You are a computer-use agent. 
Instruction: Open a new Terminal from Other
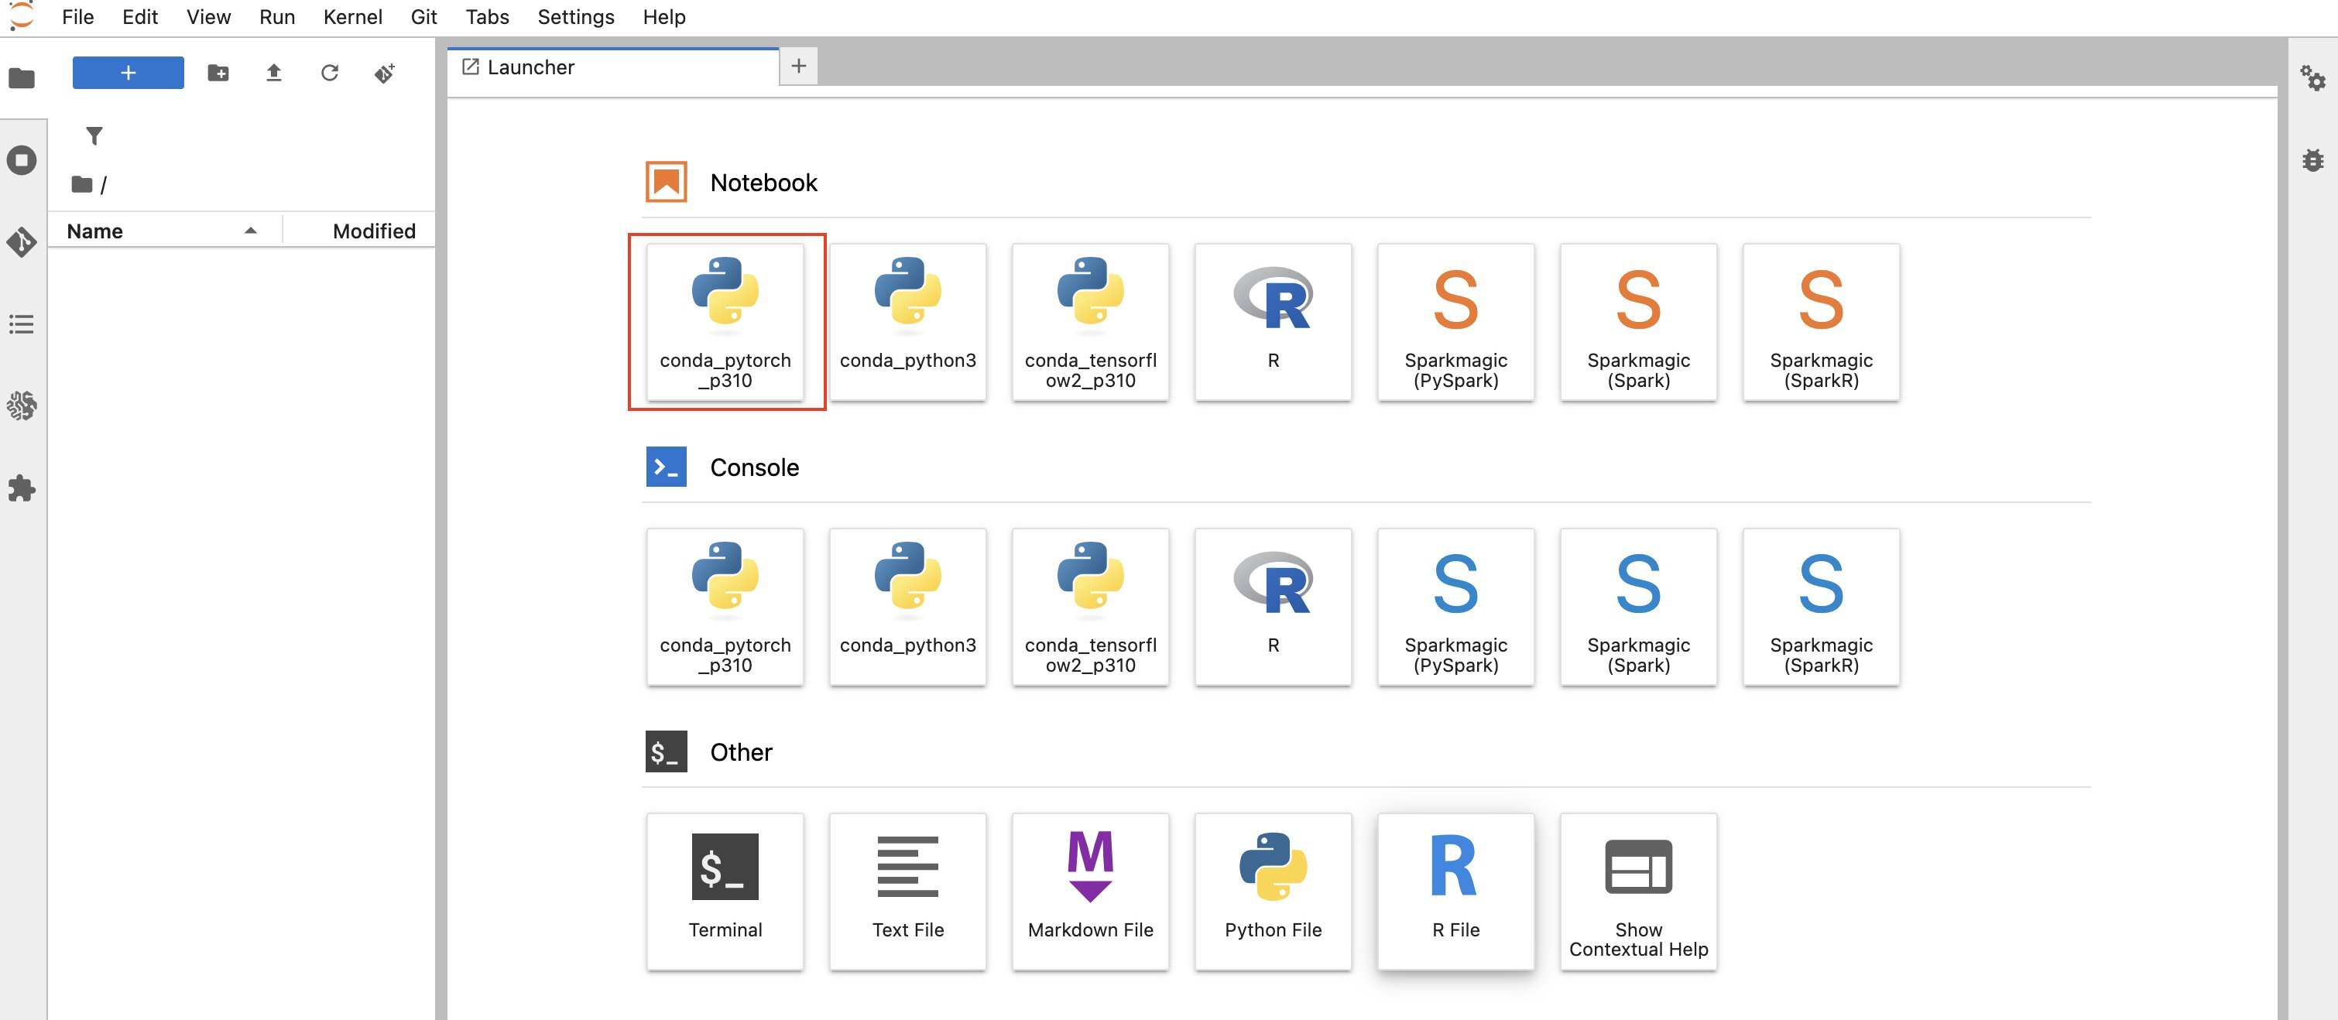[725, 890]
